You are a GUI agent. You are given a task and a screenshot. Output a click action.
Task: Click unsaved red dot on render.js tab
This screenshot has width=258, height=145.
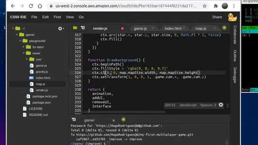coord(122,29)
